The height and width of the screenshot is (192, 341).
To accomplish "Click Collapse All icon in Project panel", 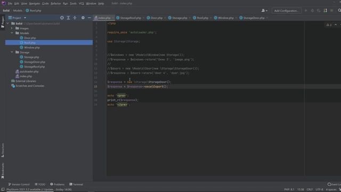I will (x=75, y=18).
